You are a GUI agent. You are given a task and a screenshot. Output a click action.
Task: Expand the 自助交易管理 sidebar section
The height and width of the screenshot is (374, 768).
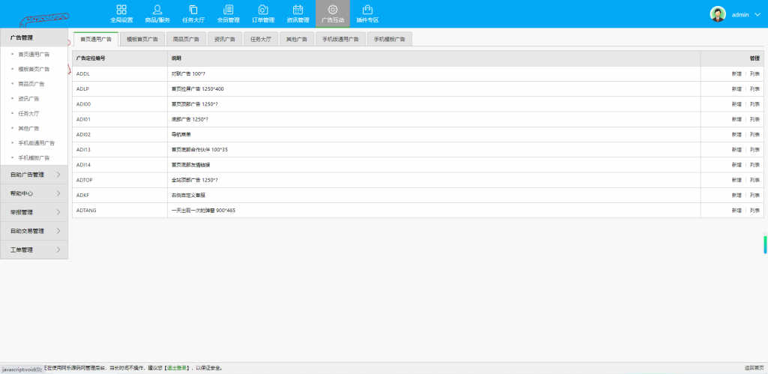pyautogui.click(x=34, y=231)
